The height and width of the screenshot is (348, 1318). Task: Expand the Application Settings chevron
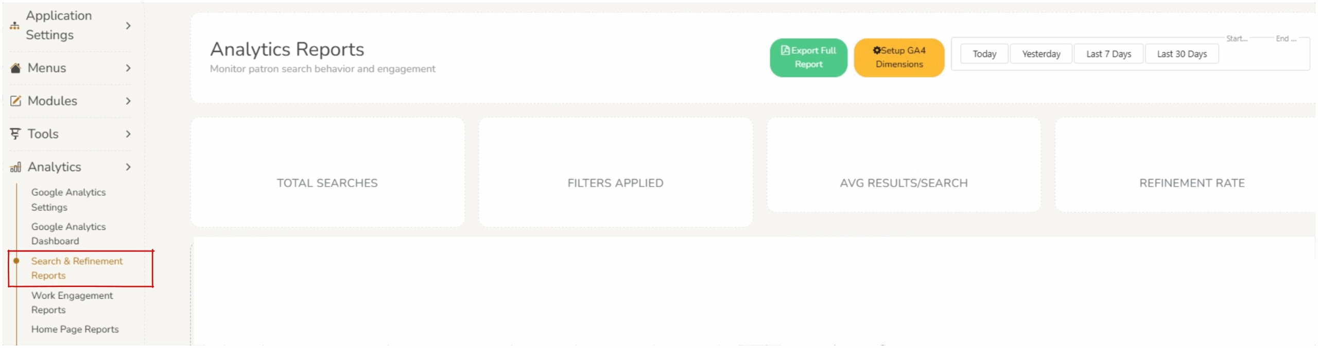(128, 26)
